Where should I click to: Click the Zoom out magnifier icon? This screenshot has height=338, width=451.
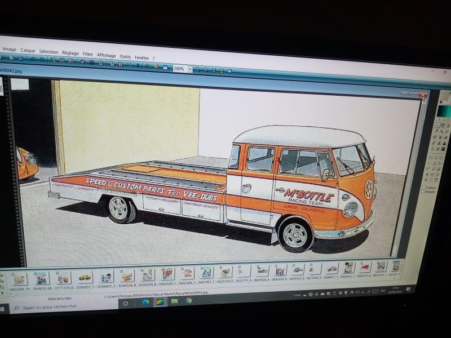[x=206, y=70]
